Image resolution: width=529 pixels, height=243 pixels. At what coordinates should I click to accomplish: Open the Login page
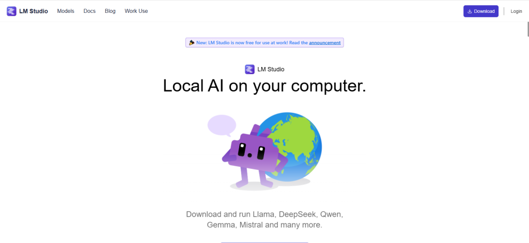coord(516,11)
